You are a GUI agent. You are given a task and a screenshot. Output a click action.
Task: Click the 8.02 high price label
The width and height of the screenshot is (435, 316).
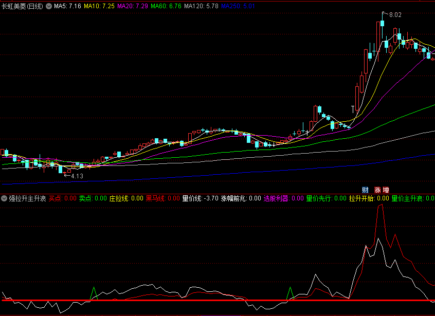tap(395, 15)
